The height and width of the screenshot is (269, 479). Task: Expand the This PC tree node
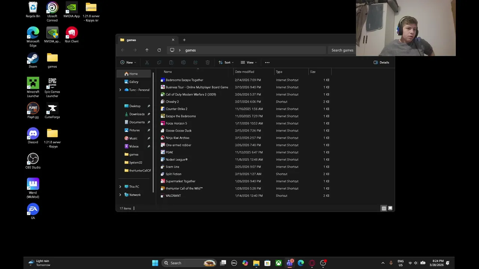click(120, 186)
